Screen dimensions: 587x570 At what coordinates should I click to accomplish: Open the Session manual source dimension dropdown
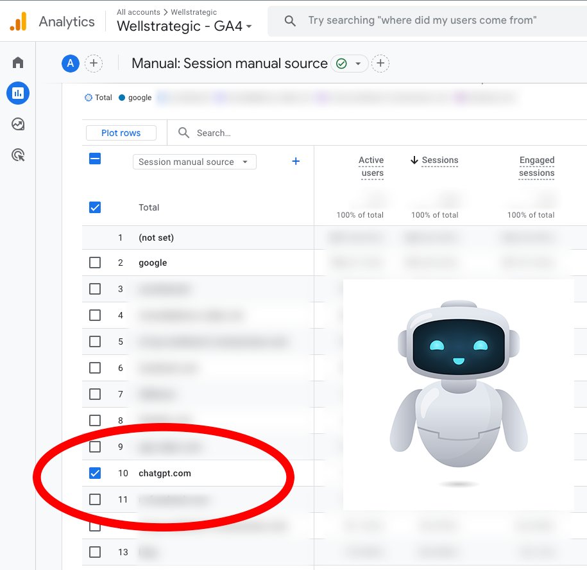194,162
